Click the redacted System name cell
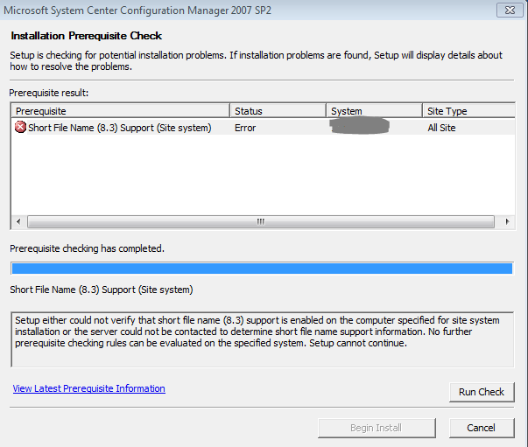 click(359, 128)
